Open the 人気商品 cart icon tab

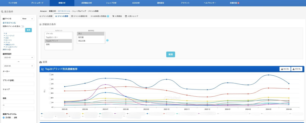(x=117, y=16)
